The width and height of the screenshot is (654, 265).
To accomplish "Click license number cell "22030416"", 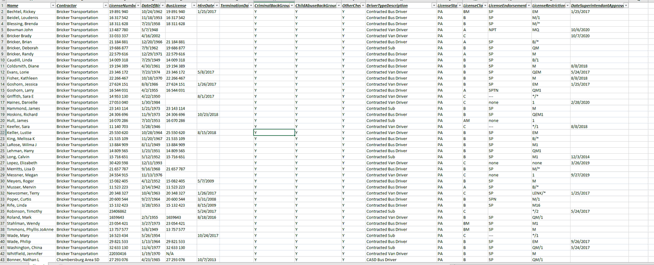I will [124, 254].
